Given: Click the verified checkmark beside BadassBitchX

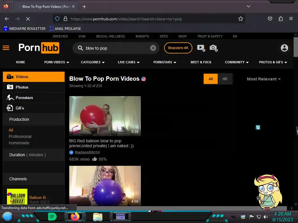Looking at the screenshot, I should (71, 152).
